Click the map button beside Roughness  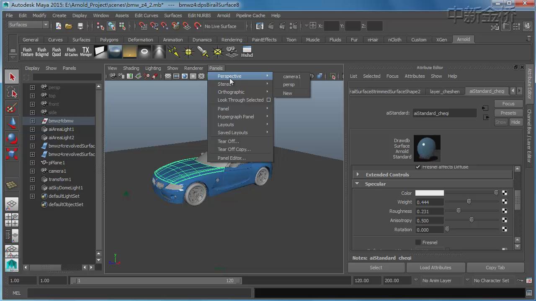[505, 211]
